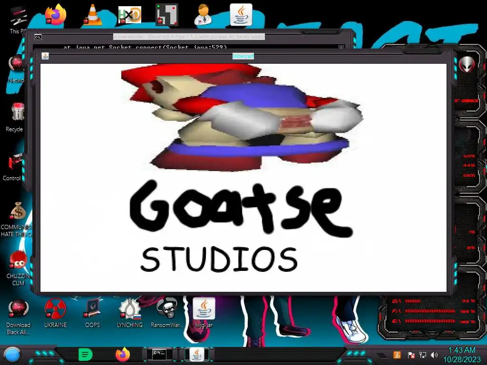The height and width of the screenshot is (365, 487).
Task: Launch VLC media player from desktop
Action: (92, 14)
